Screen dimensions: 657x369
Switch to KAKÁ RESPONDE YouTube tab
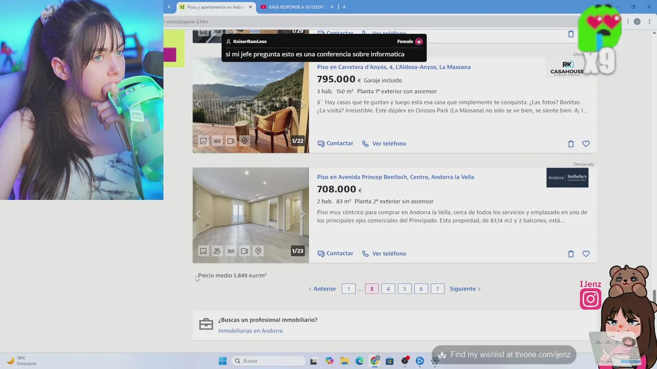coord(297,7)
